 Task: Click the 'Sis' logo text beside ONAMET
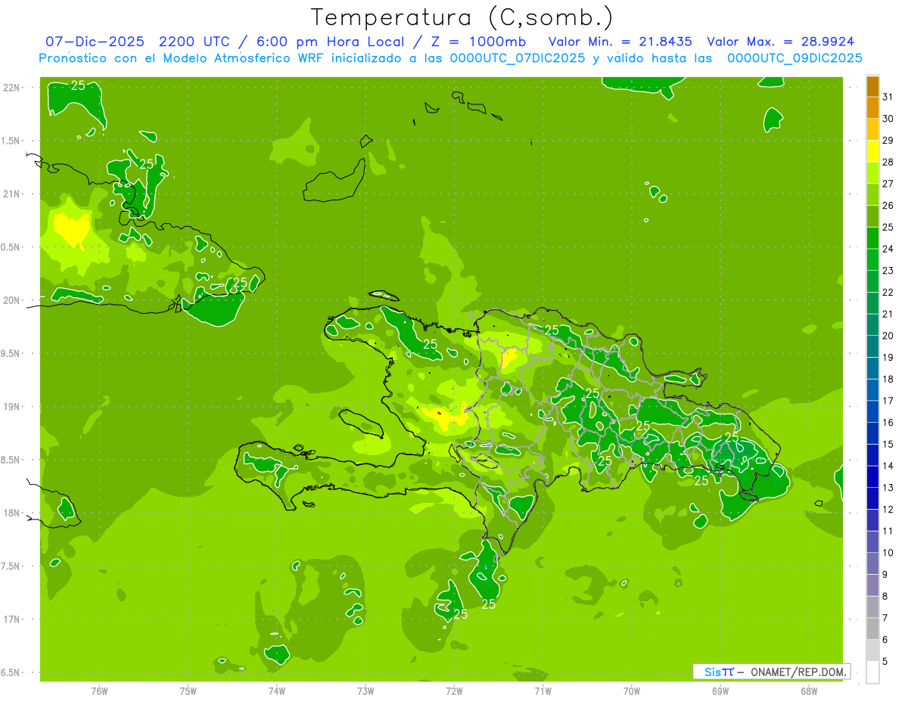coord(713,672)
